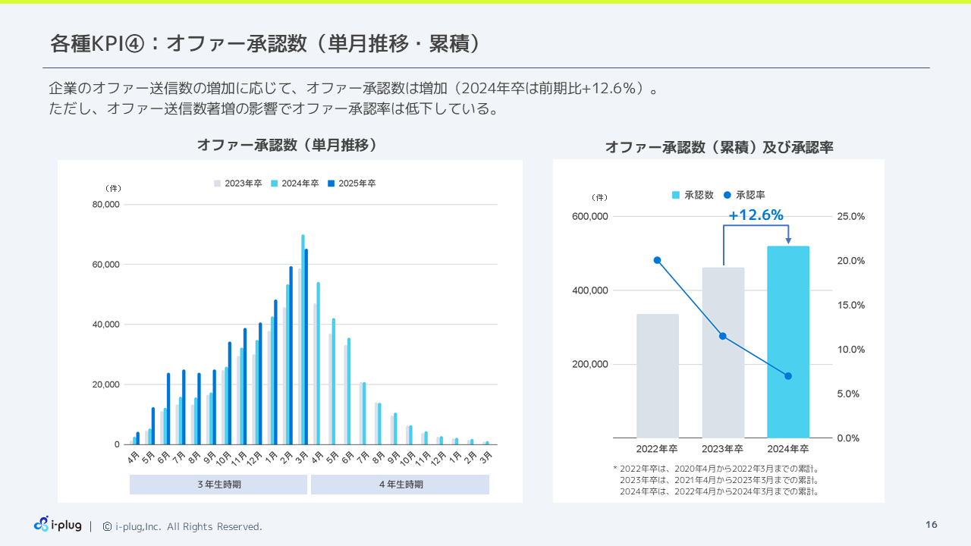Viewport: 971px width, 546px height.
Task: Click the オファー承認数（単月推移） chart title
Action: point(287,145)
